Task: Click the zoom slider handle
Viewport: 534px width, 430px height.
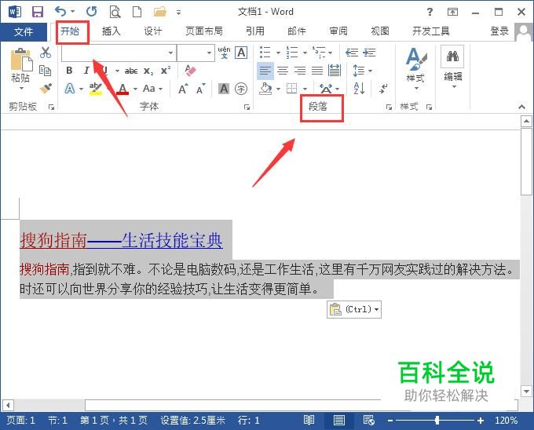Action: 437,421
